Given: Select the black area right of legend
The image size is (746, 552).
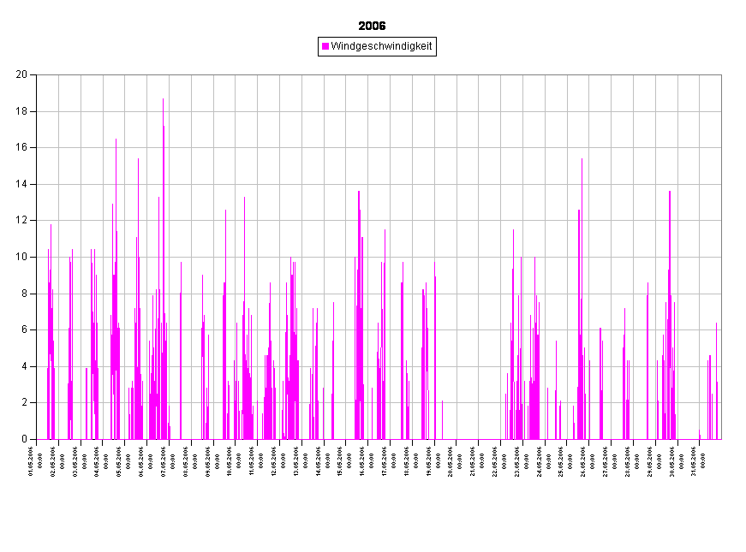Looking at the screenshot, I should coord(582,46).
